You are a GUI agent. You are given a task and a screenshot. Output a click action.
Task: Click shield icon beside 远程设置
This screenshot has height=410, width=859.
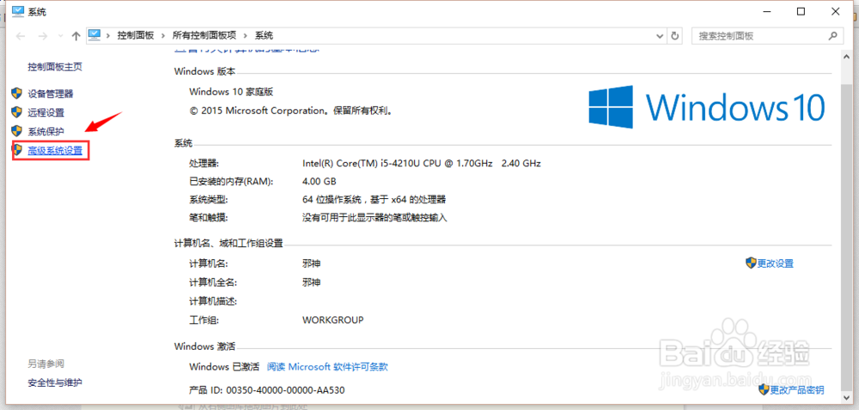tap(17, 112)
